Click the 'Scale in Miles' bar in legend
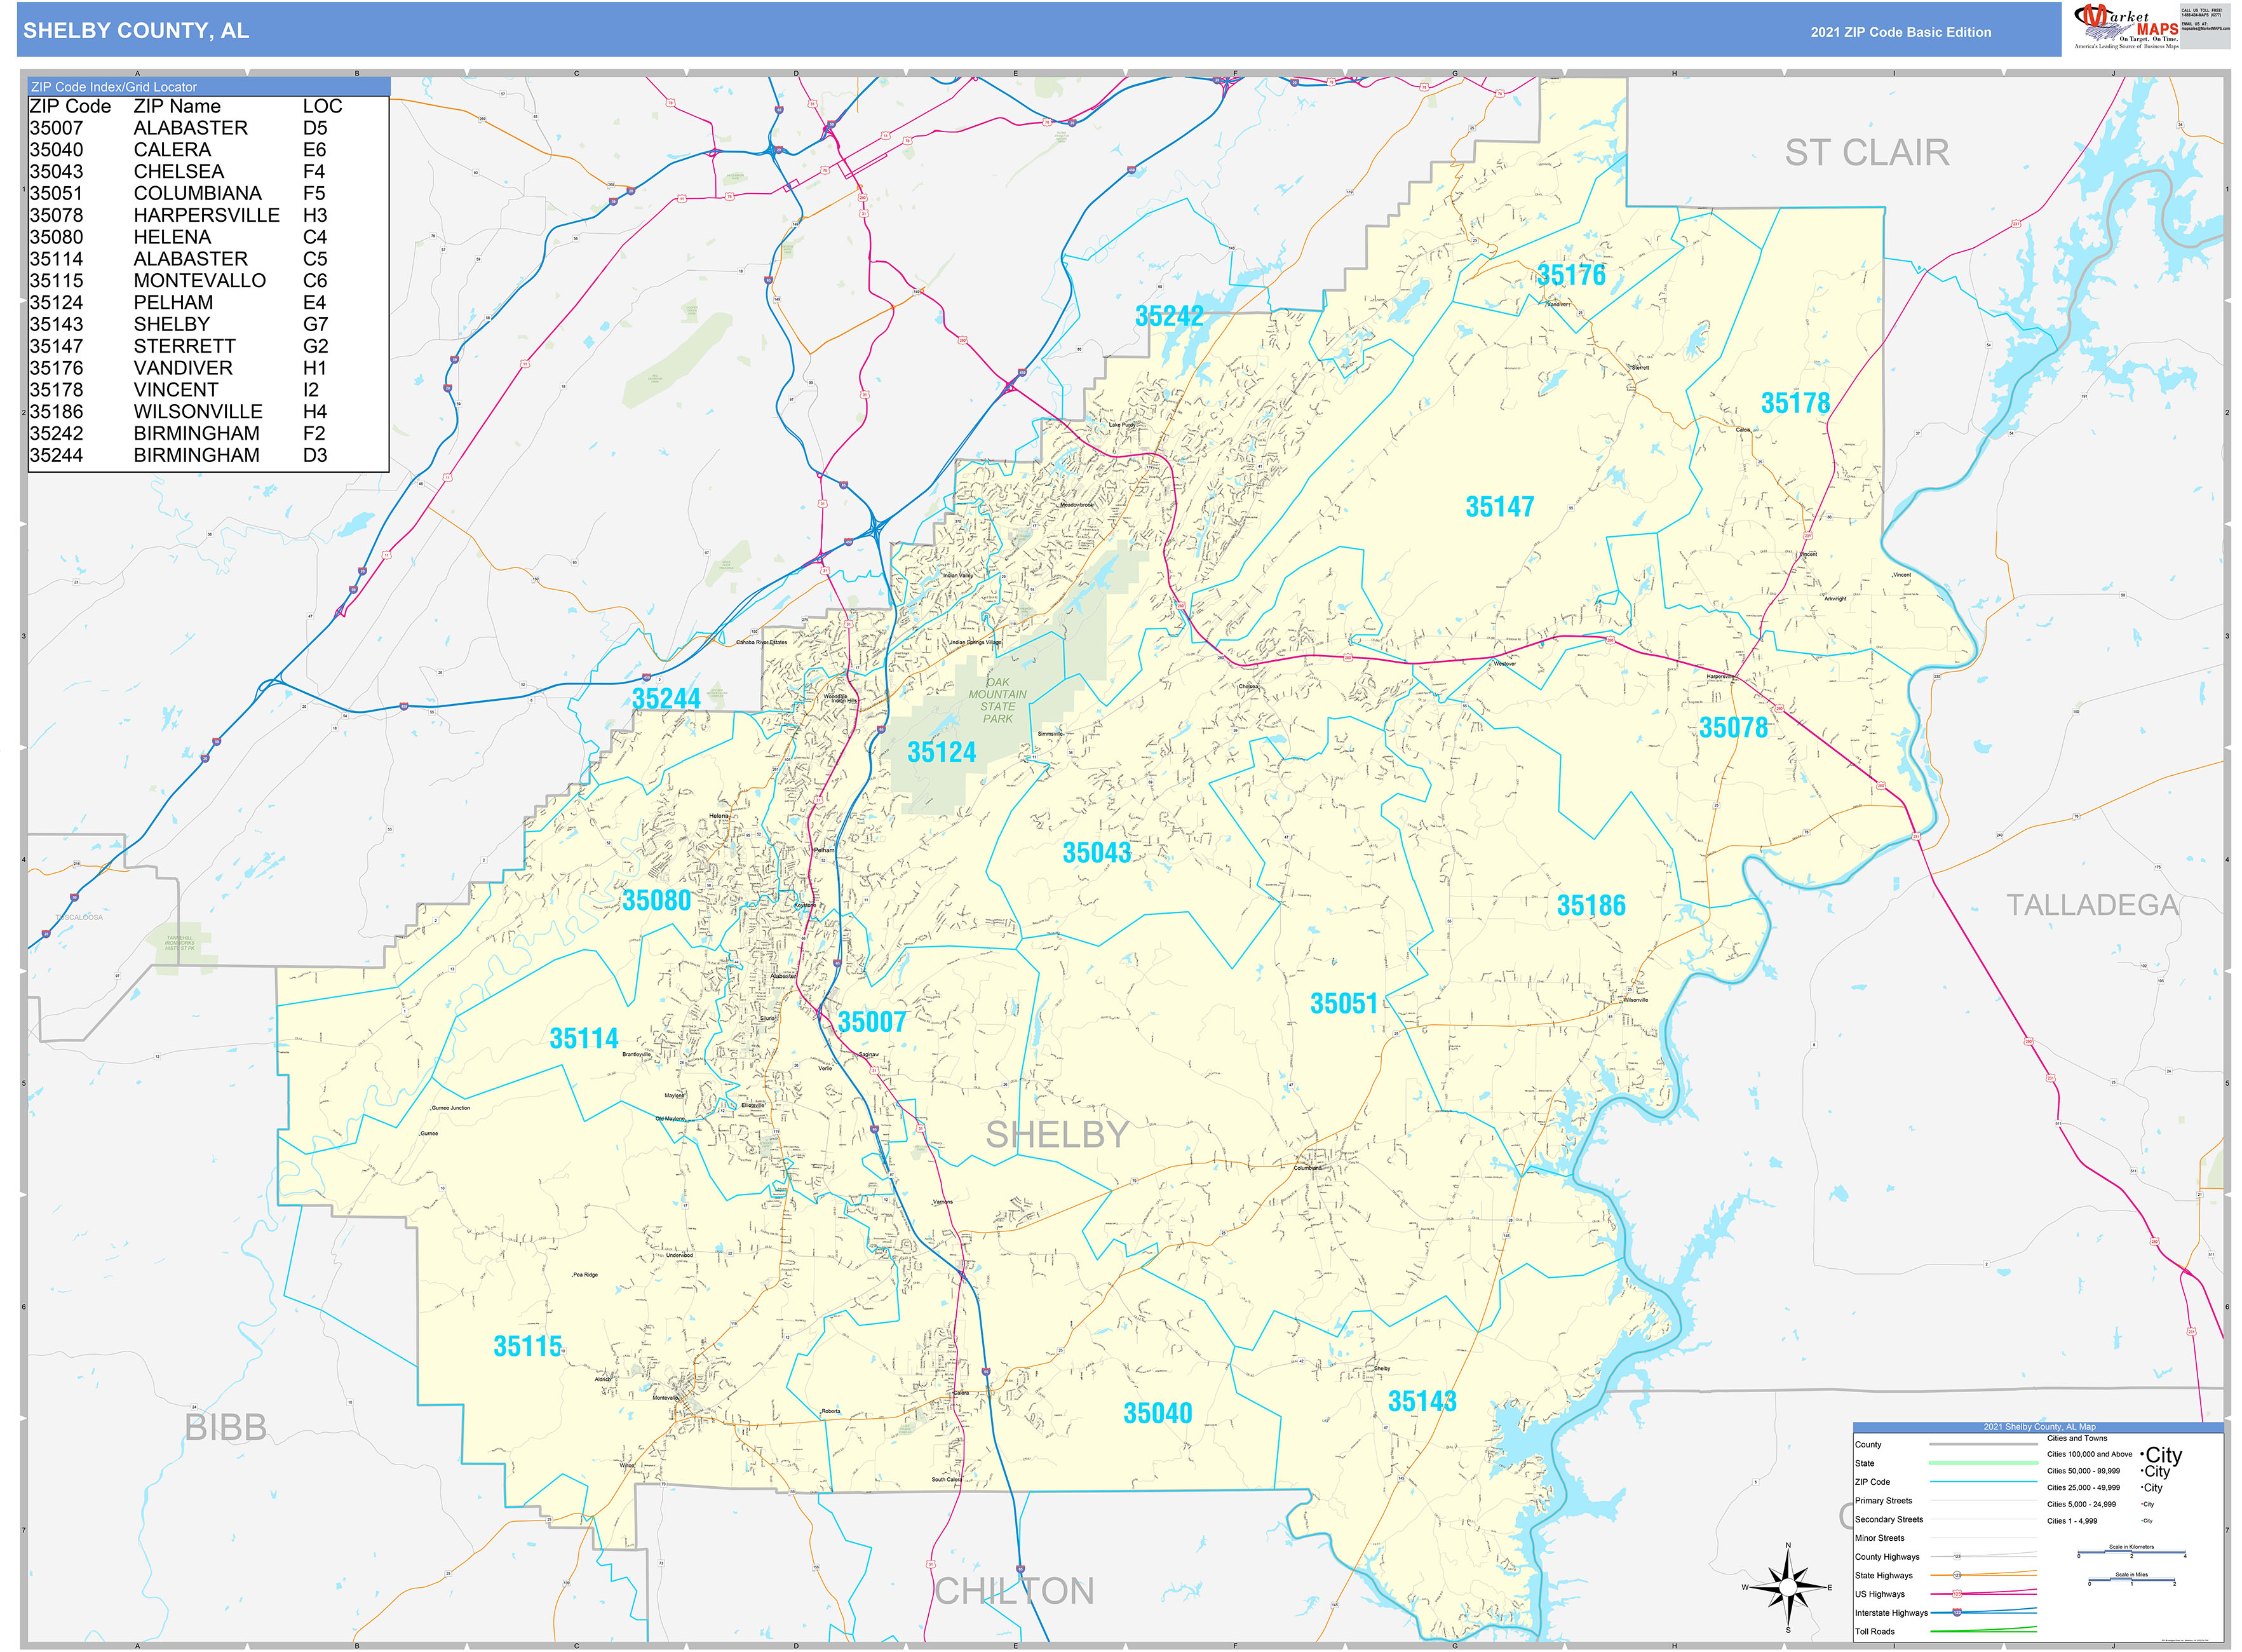 (2131, 1580)
